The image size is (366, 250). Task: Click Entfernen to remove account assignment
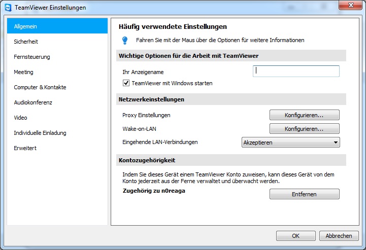pyautogui.click(x=305, y=194)
